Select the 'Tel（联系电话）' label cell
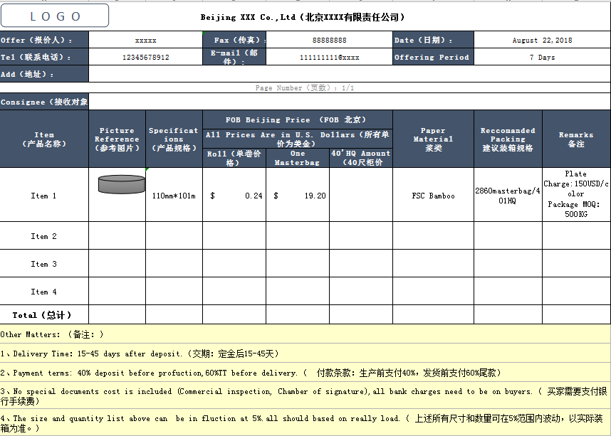Image resolution: width=611 pixels, height=436 pixels. tap(44, 57)
